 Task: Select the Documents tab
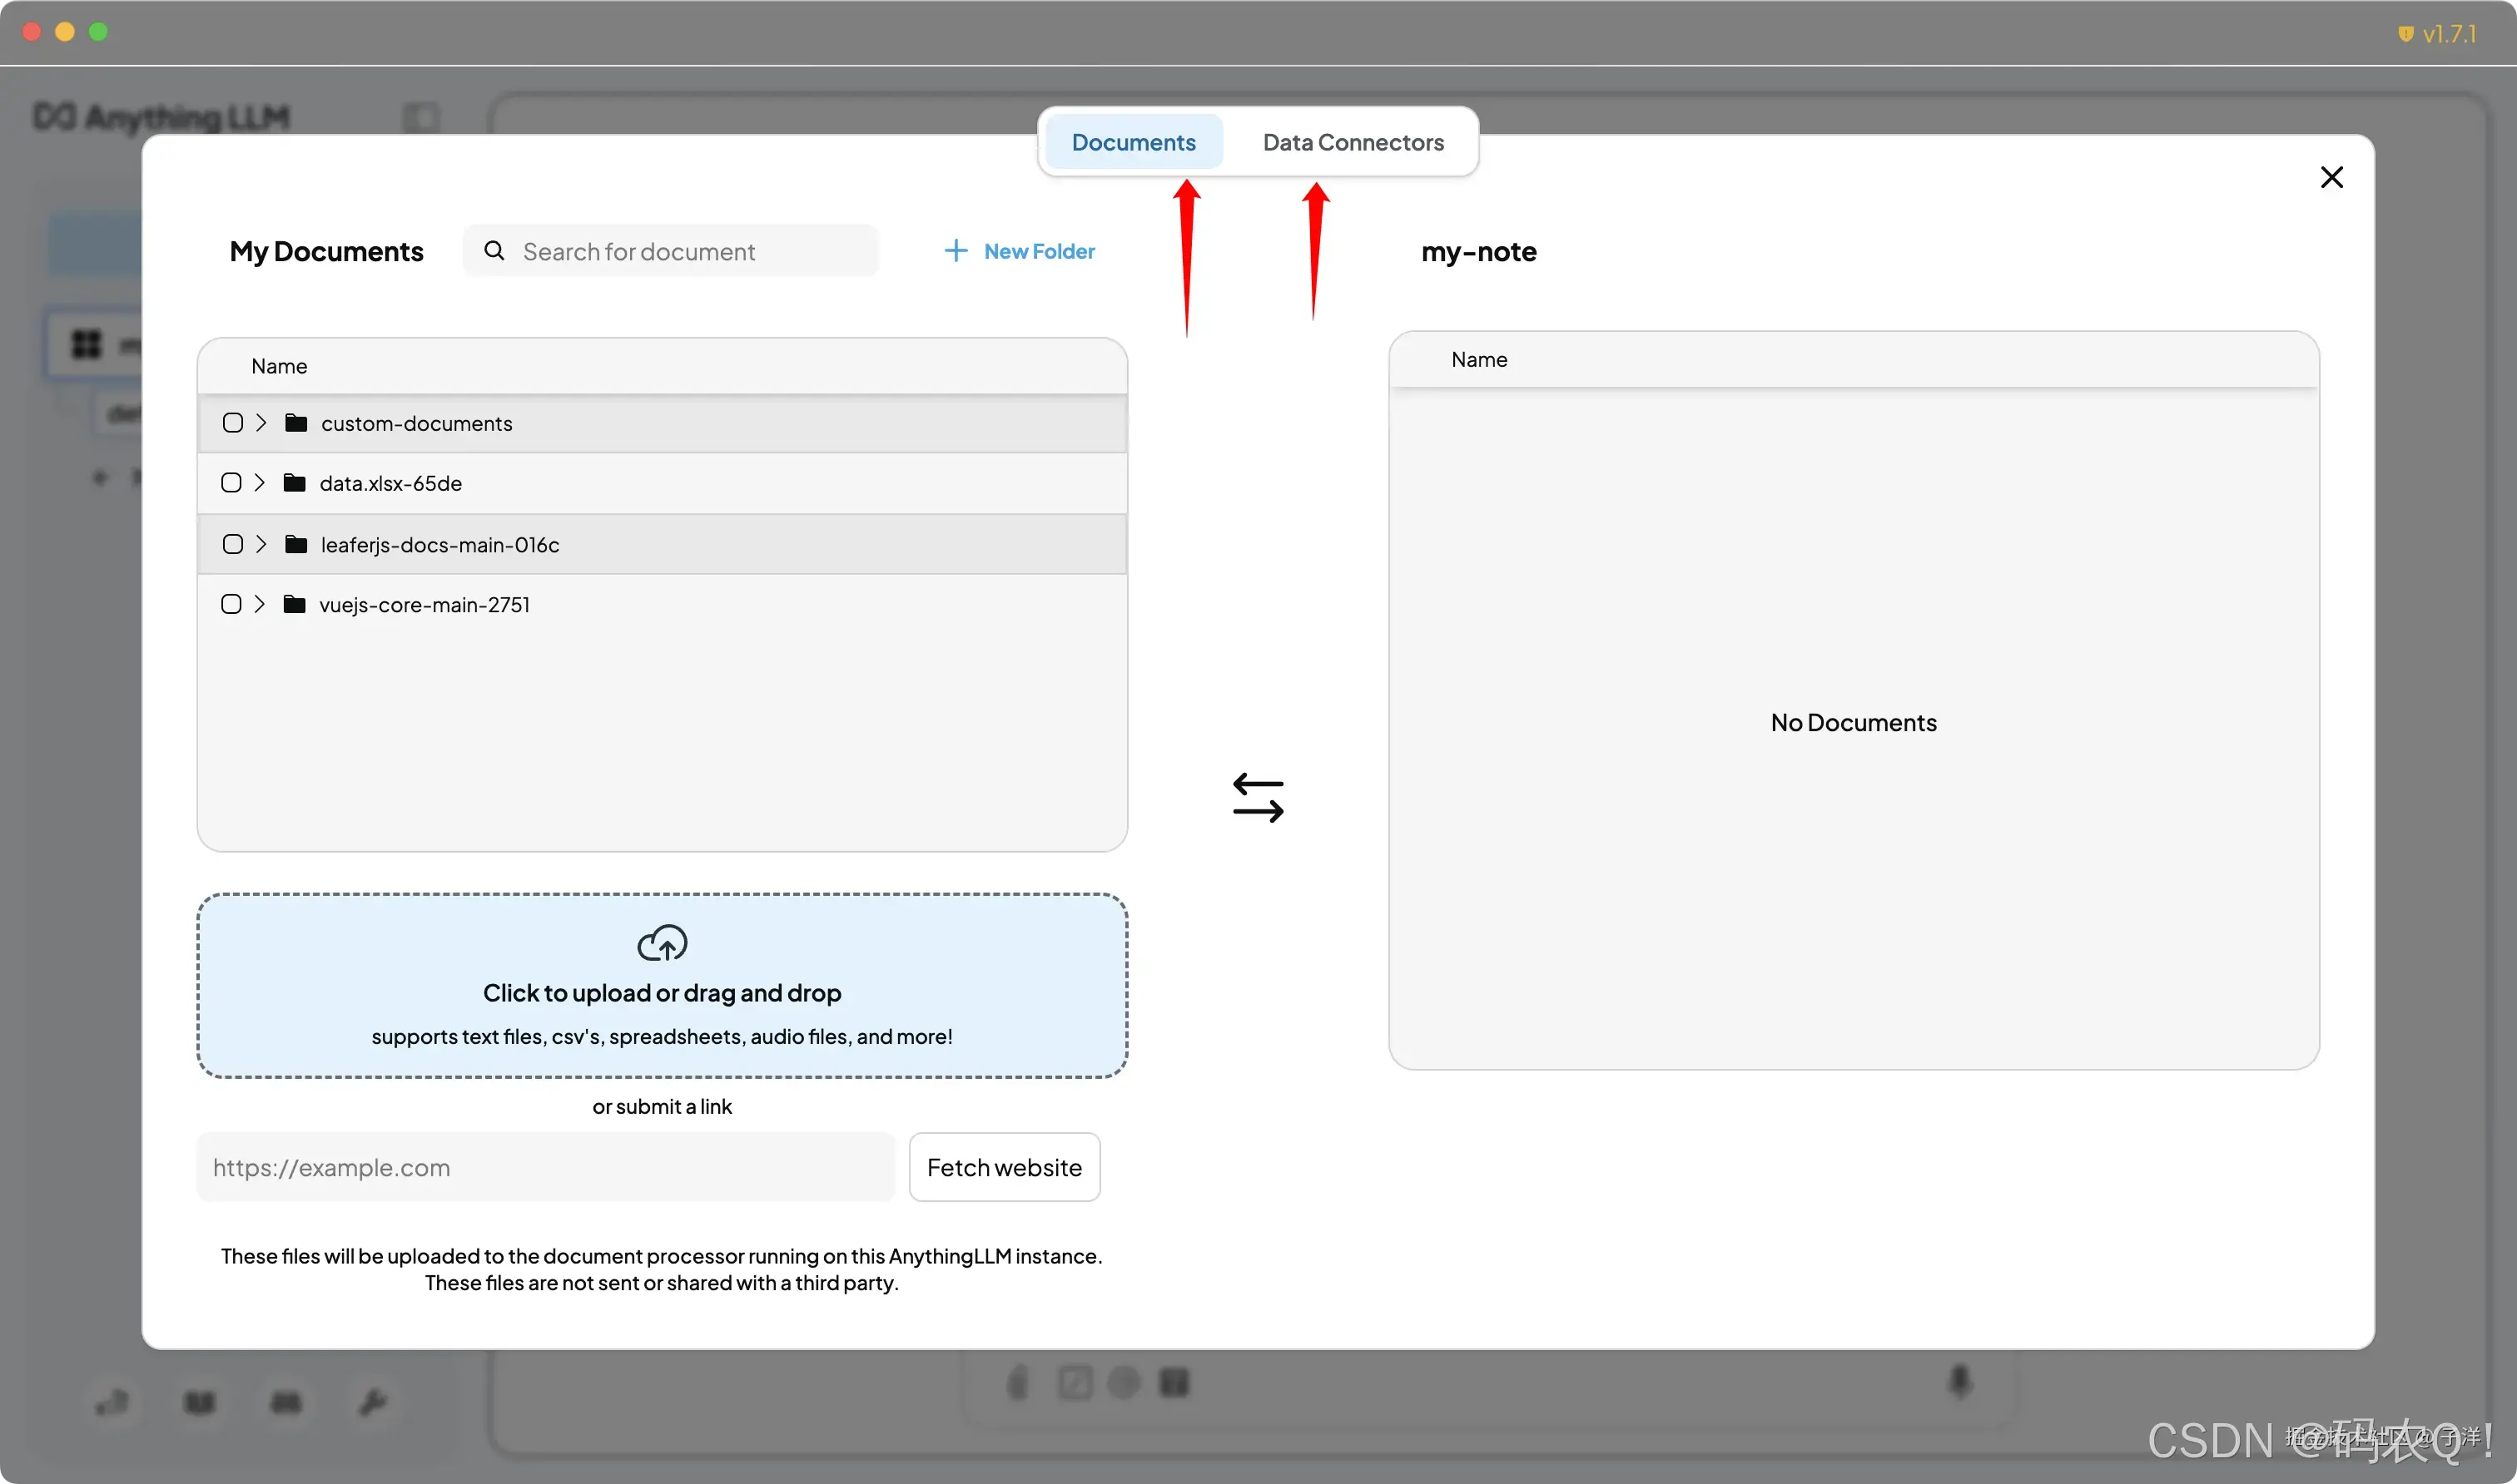tap(1134, 142)
